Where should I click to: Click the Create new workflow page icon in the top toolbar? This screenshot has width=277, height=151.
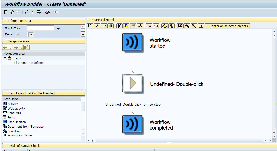coord(6,12)
